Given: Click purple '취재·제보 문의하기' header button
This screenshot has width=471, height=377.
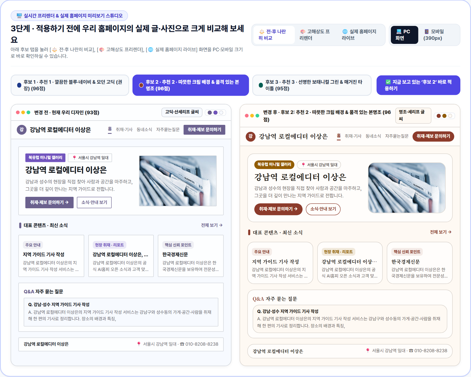Looking at the screenshot, I should (x=204, y=130).
